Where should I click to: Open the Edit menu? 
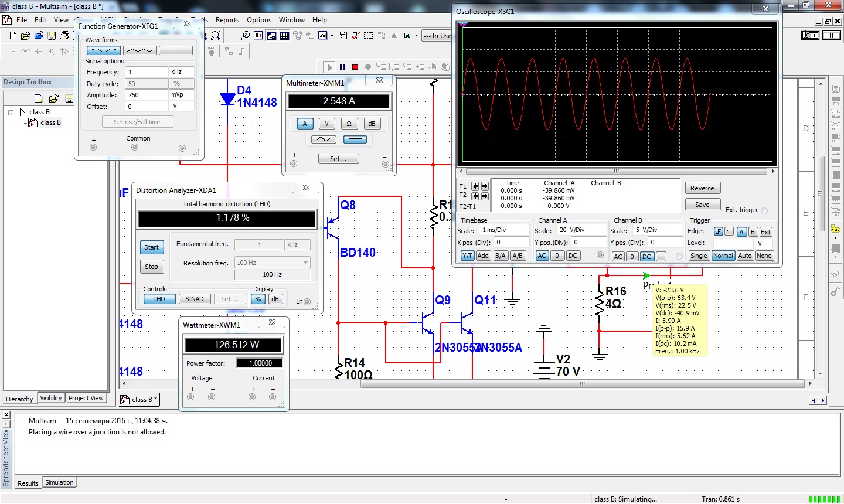tap(40, 20)
